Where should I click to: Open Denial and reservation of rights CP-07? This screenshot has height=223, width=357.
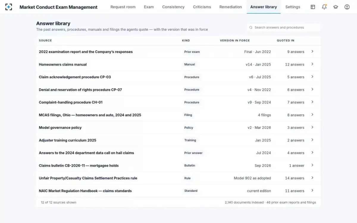80,90
